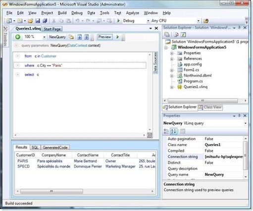Switch Properties to categorized view icon

click(x=166, y=131)
